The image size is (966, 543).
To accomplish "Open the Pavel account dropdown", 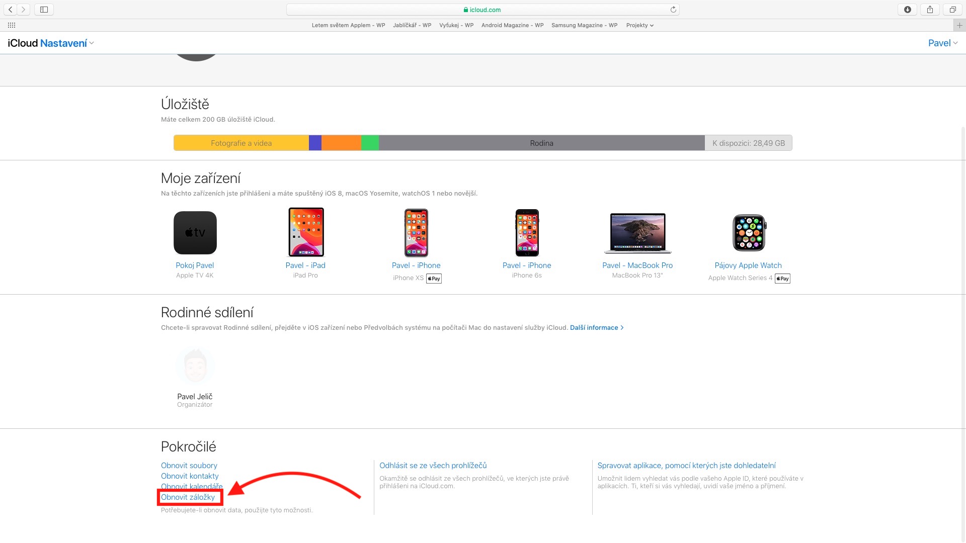I will [942, 43].
